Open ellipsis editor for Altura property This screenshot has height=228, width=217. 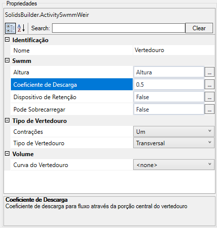click(x=210, y=72)
